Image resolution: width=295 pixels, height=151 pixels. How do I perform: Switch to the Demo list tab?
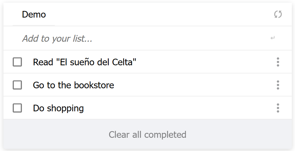click(x=34, y=15)
